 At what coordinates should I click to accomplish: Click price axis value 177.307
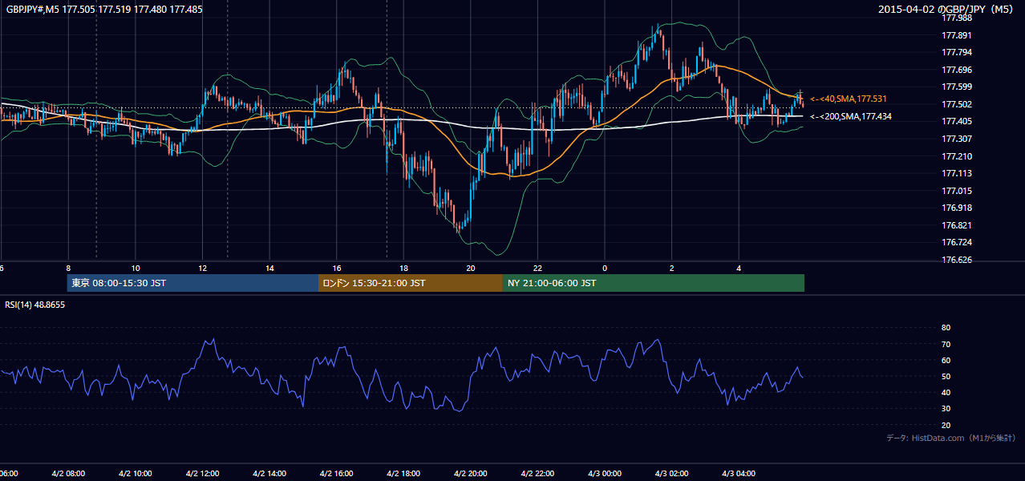pos(958,139)
